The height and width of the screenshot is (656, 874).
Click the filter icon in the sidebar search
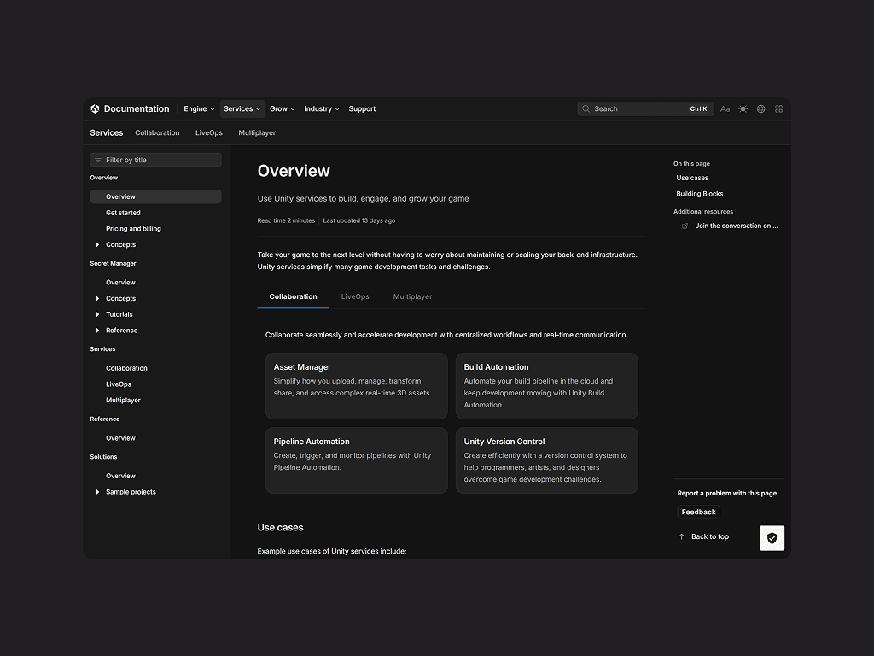98,159
